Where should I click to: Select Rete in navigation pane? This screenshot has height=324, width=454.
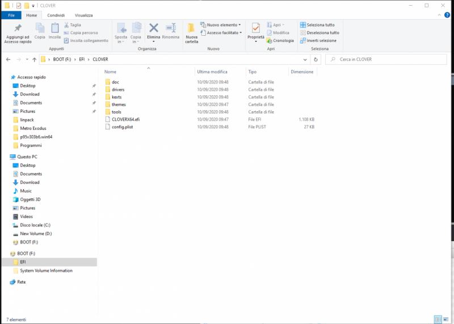point(21,282)
